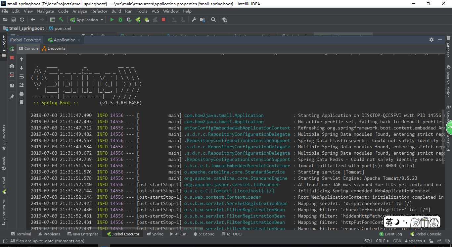This screenshot has width=452, height=247.
Task: Open the Problems tool window
Action: (x=49, y=234)
